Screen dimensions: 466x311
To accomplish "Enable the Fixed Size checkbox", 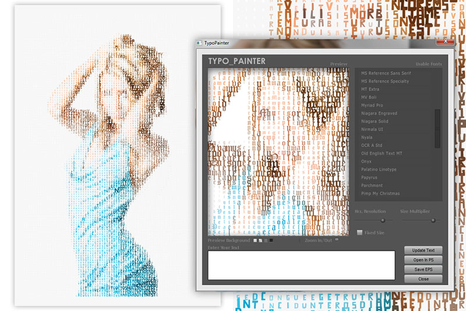I will coord(359,232).
